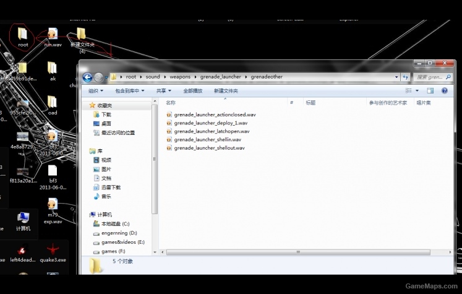This screenshot has height=294, width=462.
Task: Click the 全部播放 button
Action: pyautogui.click(x=193, y=91)
